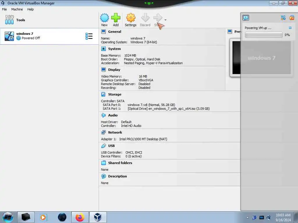Click the VirtualBox taskbar icon
Screen dimensions: 298x223
[98, 217]
